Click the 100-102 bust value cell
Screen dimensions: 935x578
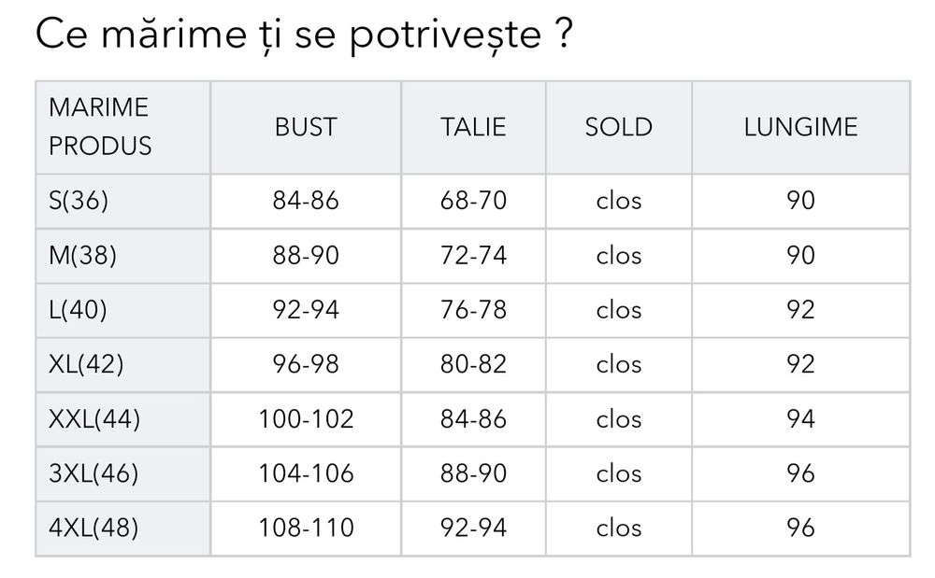pyautogui.click(x=306, y=418)
